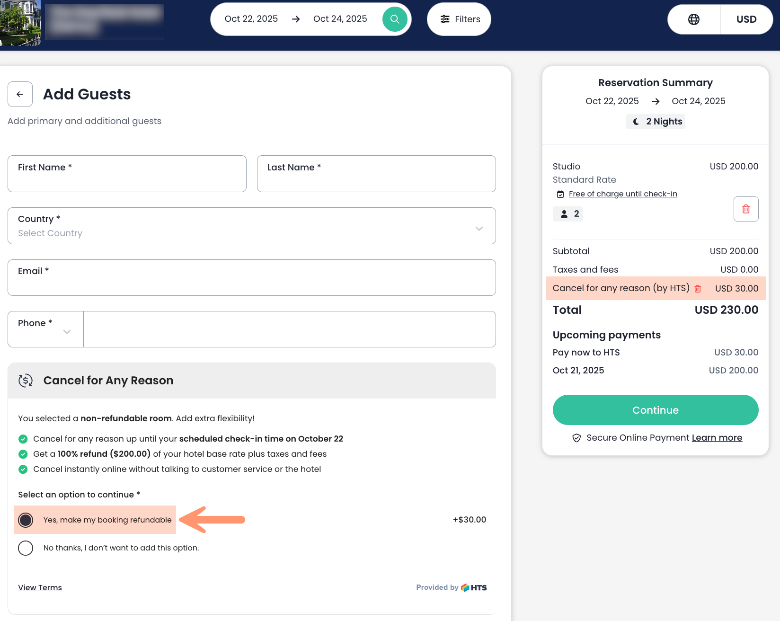The image size is (780, 621).
Task: Click 'Free of charge until check-in' link
Action: coord(622,194)
